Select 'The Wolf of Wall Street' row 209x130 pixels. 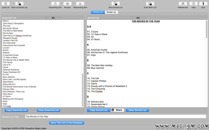point(13,31)
